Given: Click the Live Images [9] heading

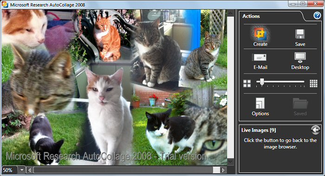Looking at the screenshot, I should click(x=259, y=130).
